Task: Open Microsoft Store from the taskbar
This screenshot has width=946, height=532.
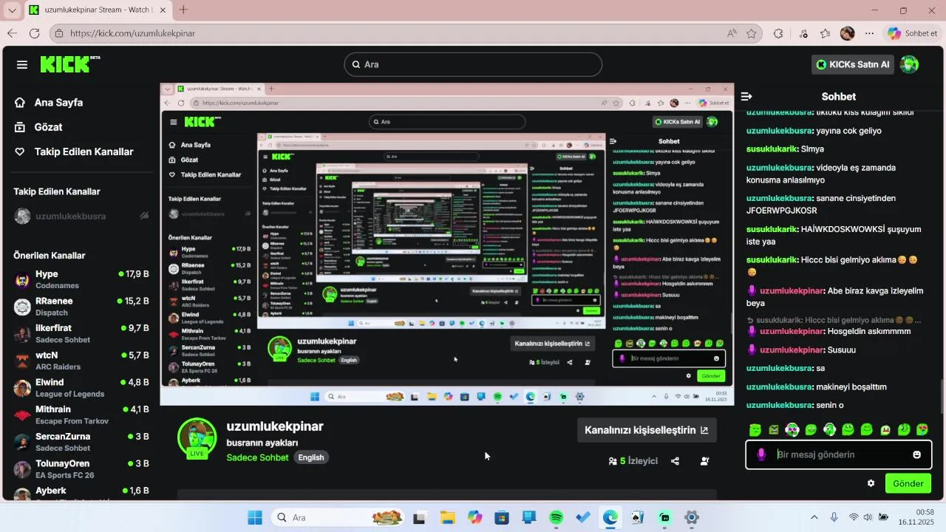Action: click(502, 518)
